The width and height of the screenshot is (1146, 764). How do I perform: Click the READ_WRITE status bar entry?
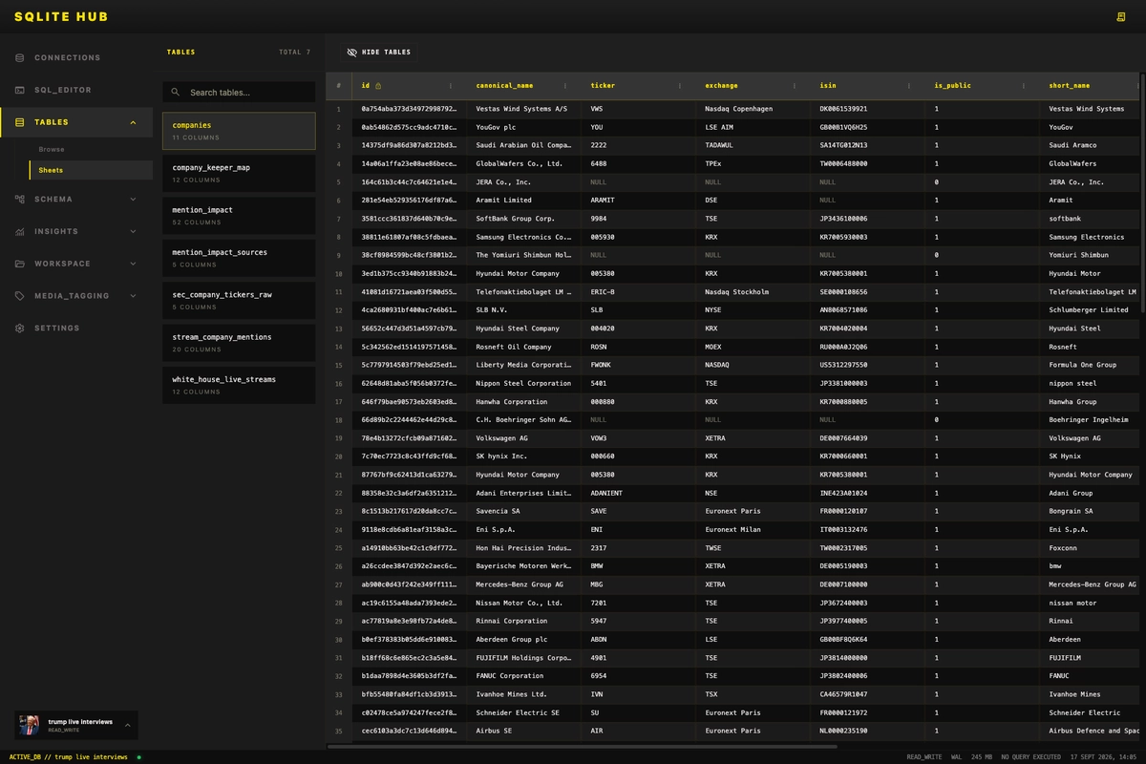[923, 757]
